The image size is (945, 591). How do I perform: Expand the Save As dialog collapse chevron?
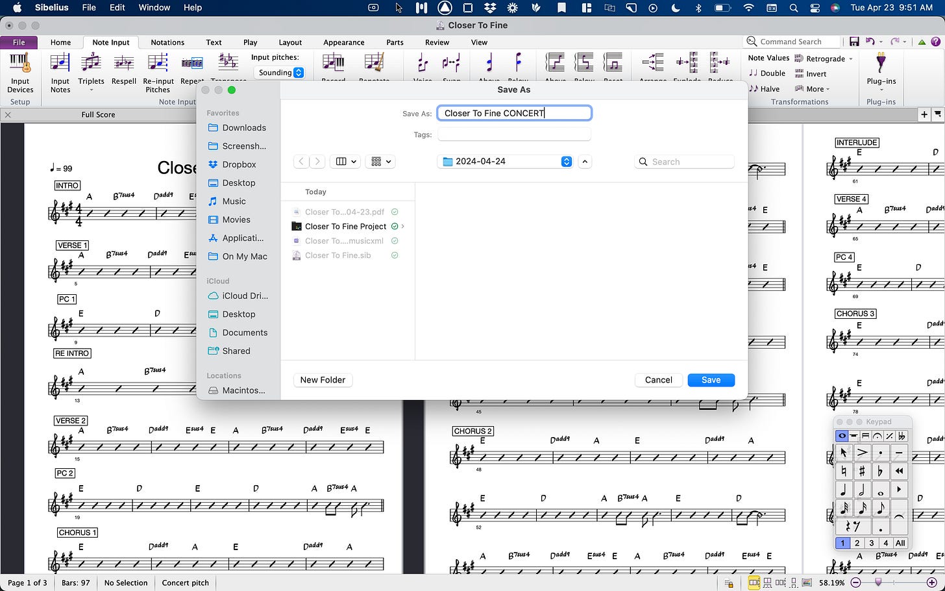[x=585, y=162]
